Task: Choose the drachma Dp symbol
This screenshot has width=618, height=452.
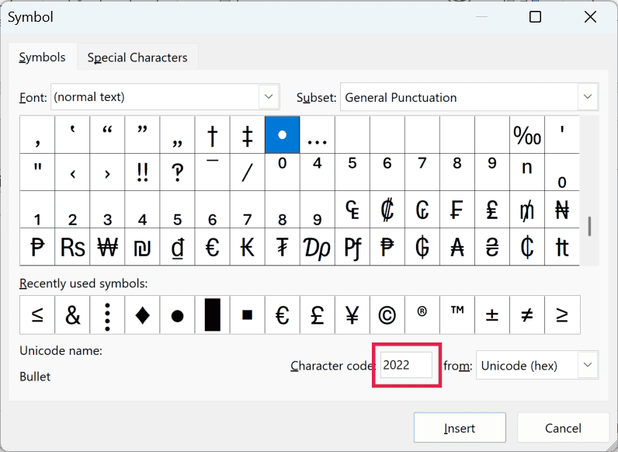Action: pyautogui.click(x=318, y=247)
